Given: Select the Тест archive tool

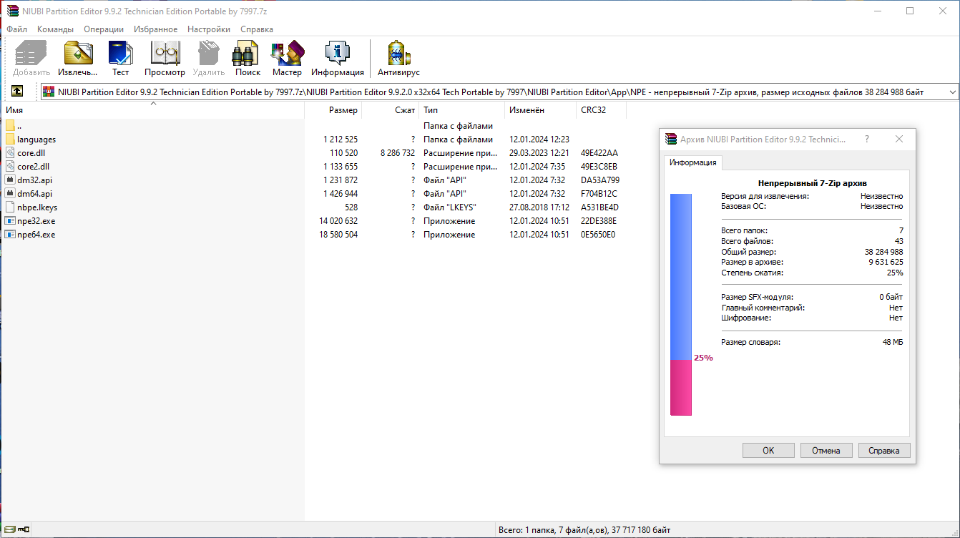Looking at the screenshot, I should 120,57.
